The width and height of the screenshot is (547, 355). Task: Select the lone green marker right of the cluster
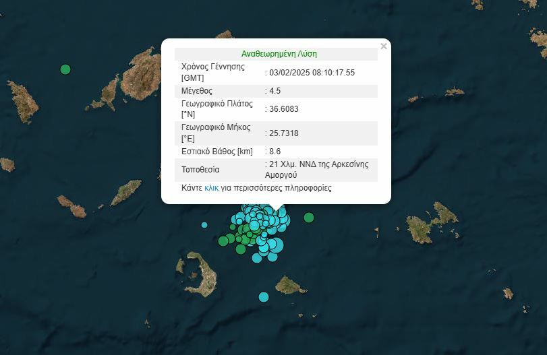tap(309, 217)
